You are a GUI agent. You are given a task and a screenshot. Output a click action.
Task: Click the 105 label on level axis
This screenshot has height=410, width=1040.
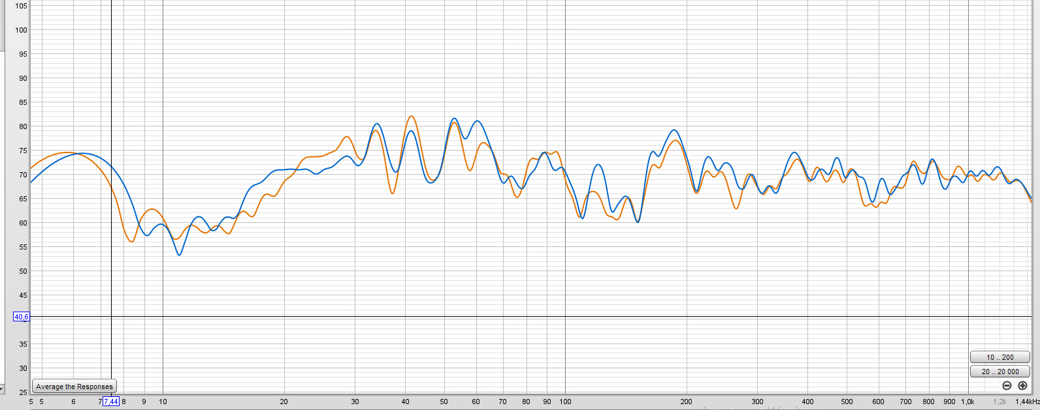tap(22, 6)
